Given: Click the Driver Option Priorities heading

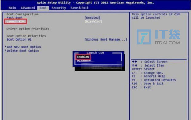Looking at the screenshot, I should [28, 29].
